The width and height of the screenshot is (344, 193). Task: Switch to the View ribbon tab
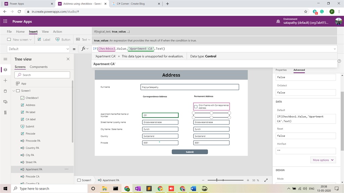click(x=45, y=31)
